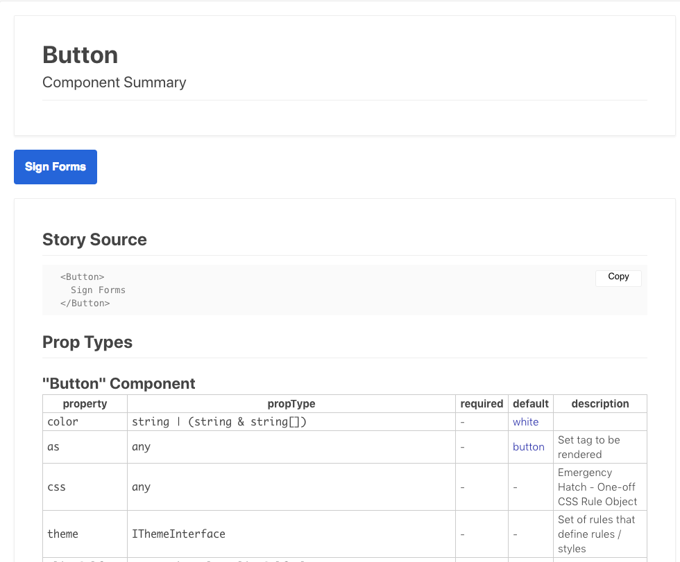Copy the story source code
680x562 pixels.
pyautogui.click(x=618, y=277)
